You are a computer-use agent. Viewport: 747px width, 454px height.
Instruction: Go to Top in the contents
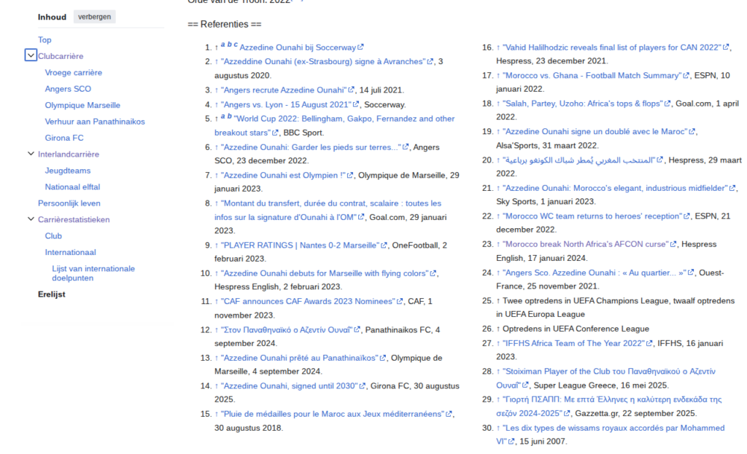[44, 40]
